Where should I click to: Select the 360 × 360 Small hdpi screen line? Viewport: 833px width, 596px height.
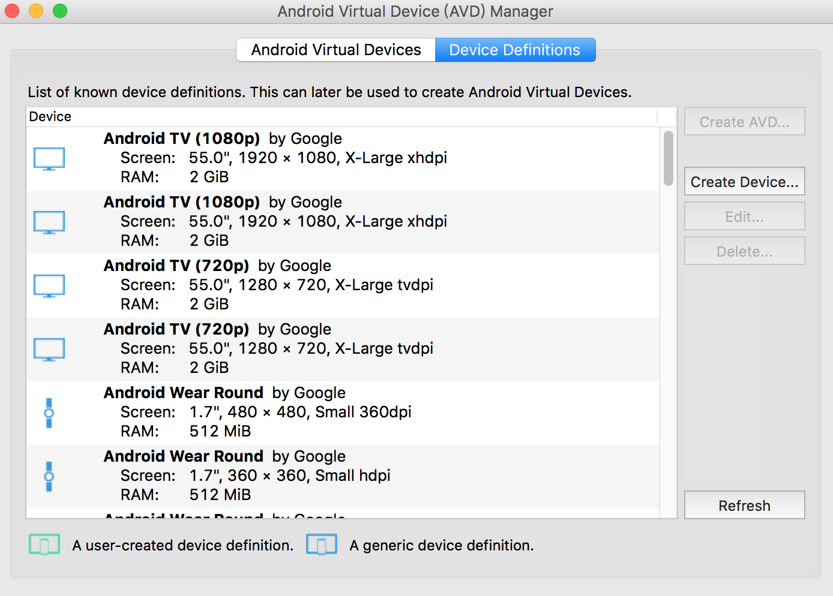point(256,475)
